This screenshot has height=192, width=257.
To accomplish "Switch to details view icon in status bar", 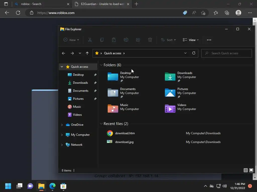I will [245, 170].
